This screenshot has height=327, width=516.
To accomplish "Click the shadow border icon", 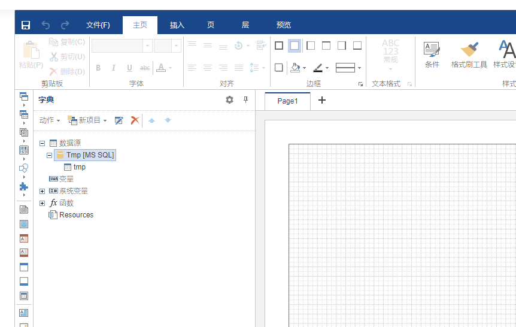I will (x=279, y=68).
